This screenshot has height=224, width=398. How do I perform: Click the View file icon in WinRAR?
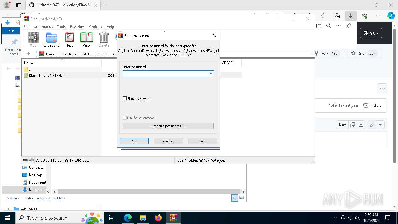coord(86,40)
